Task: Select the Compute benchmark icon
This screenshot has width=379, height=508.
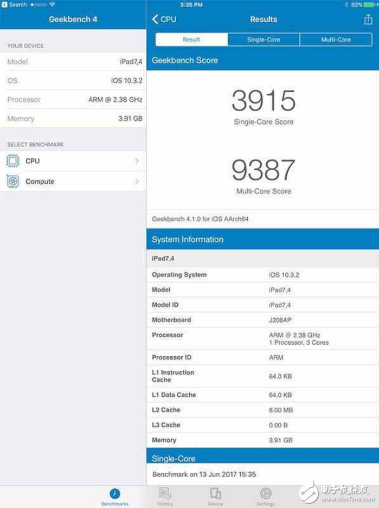Action: 12,182
